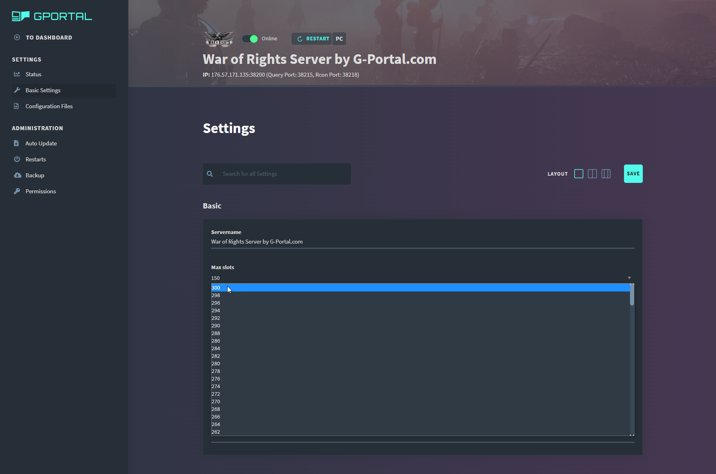Click the War of Rights game logo
The image size is (716, 474).
tap(219, 39)
